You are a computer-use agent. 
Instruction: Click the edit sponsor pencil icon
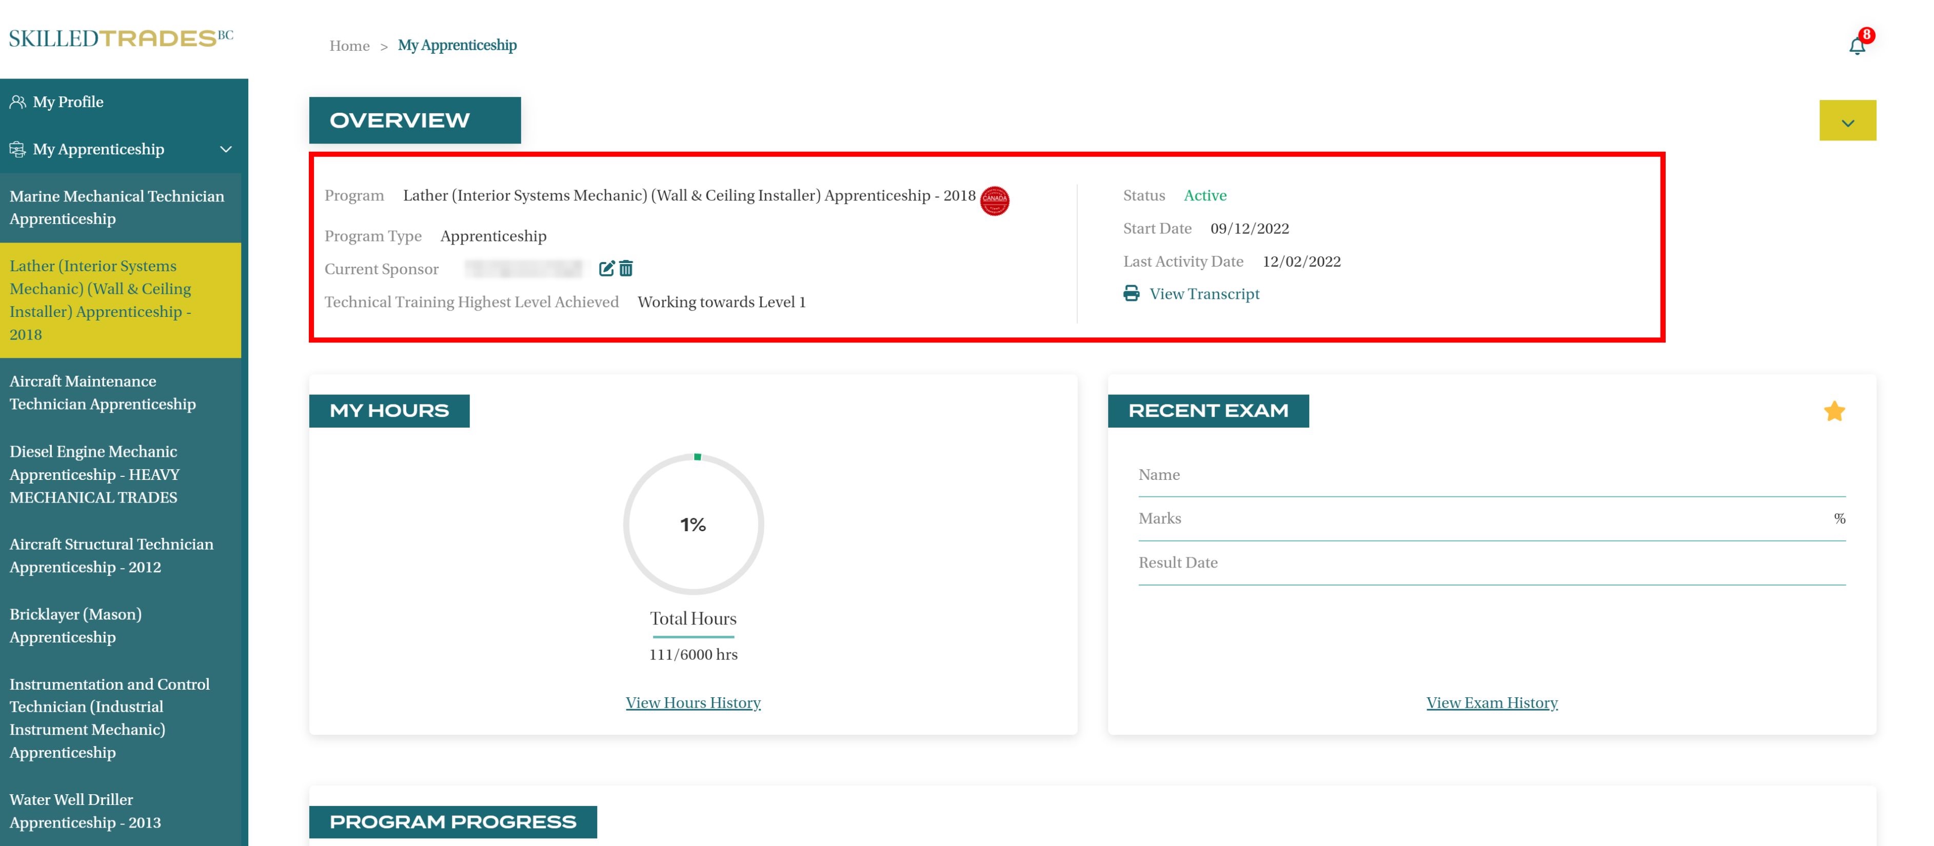tap(607, 269)
